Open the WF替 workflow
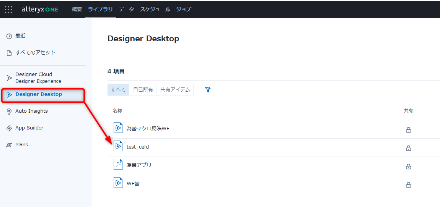Screen dimensions: 440x207 click(x=133, y=184)
